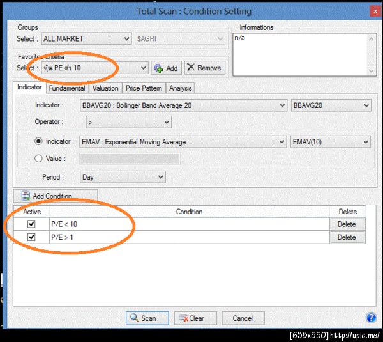Select the Indicator radio button
Image resolution: width=383 pixels, height=342 pixels.
pos(38,141)
